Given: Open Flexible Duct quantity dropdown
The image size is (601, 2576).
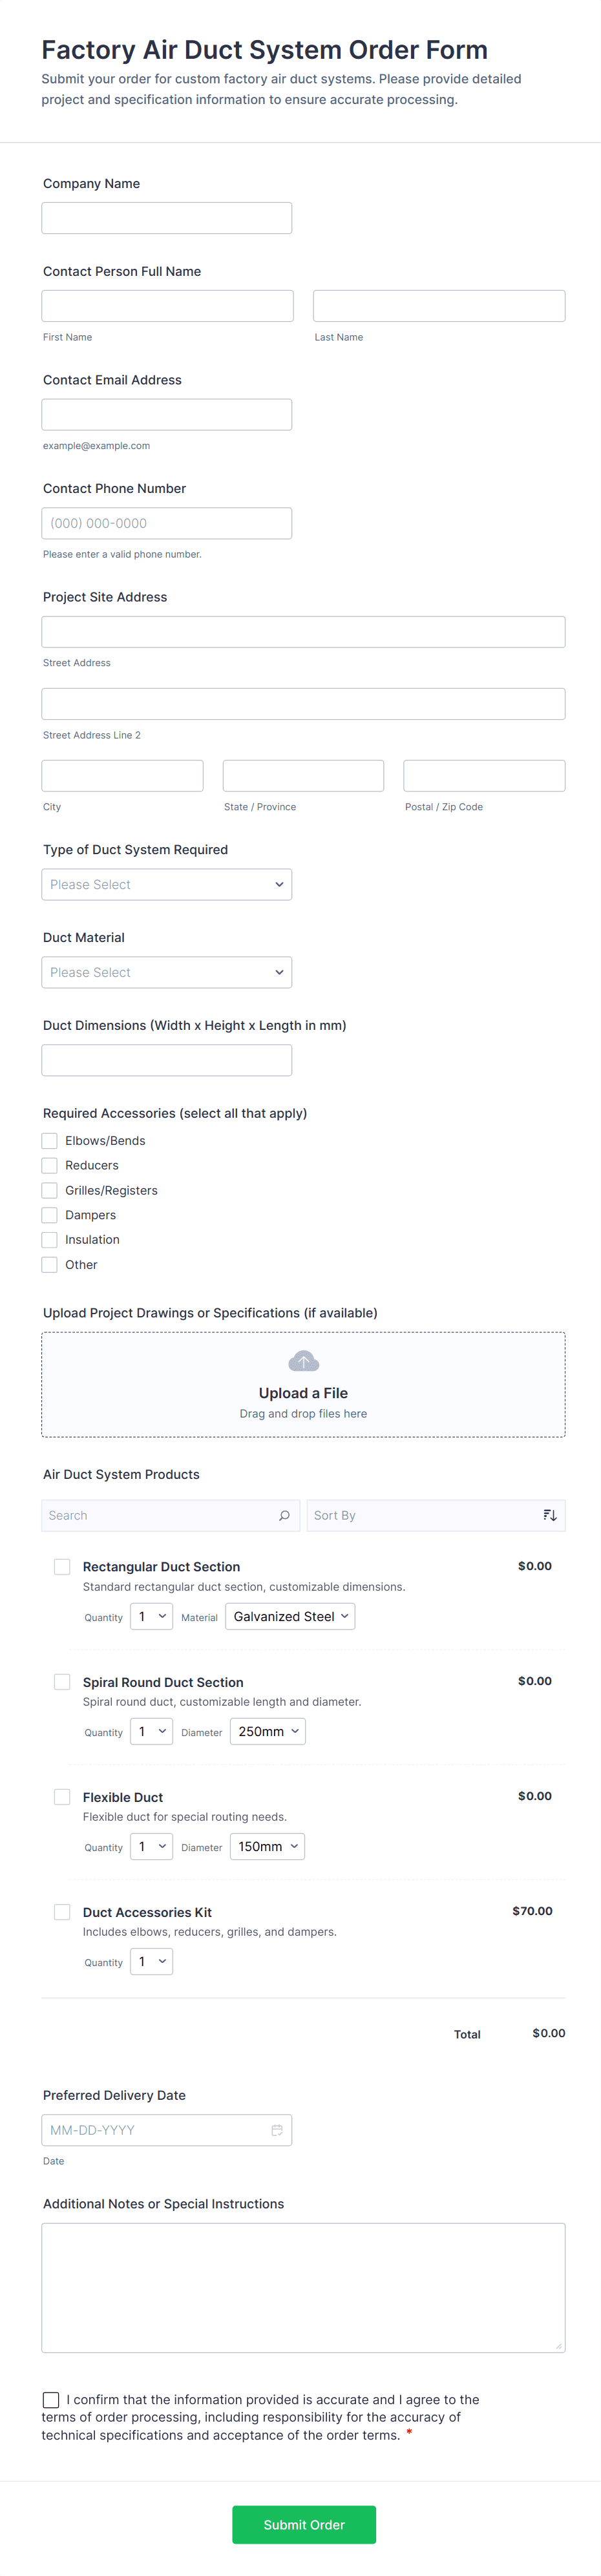Looking at the screenshot, I should 152,1847.
